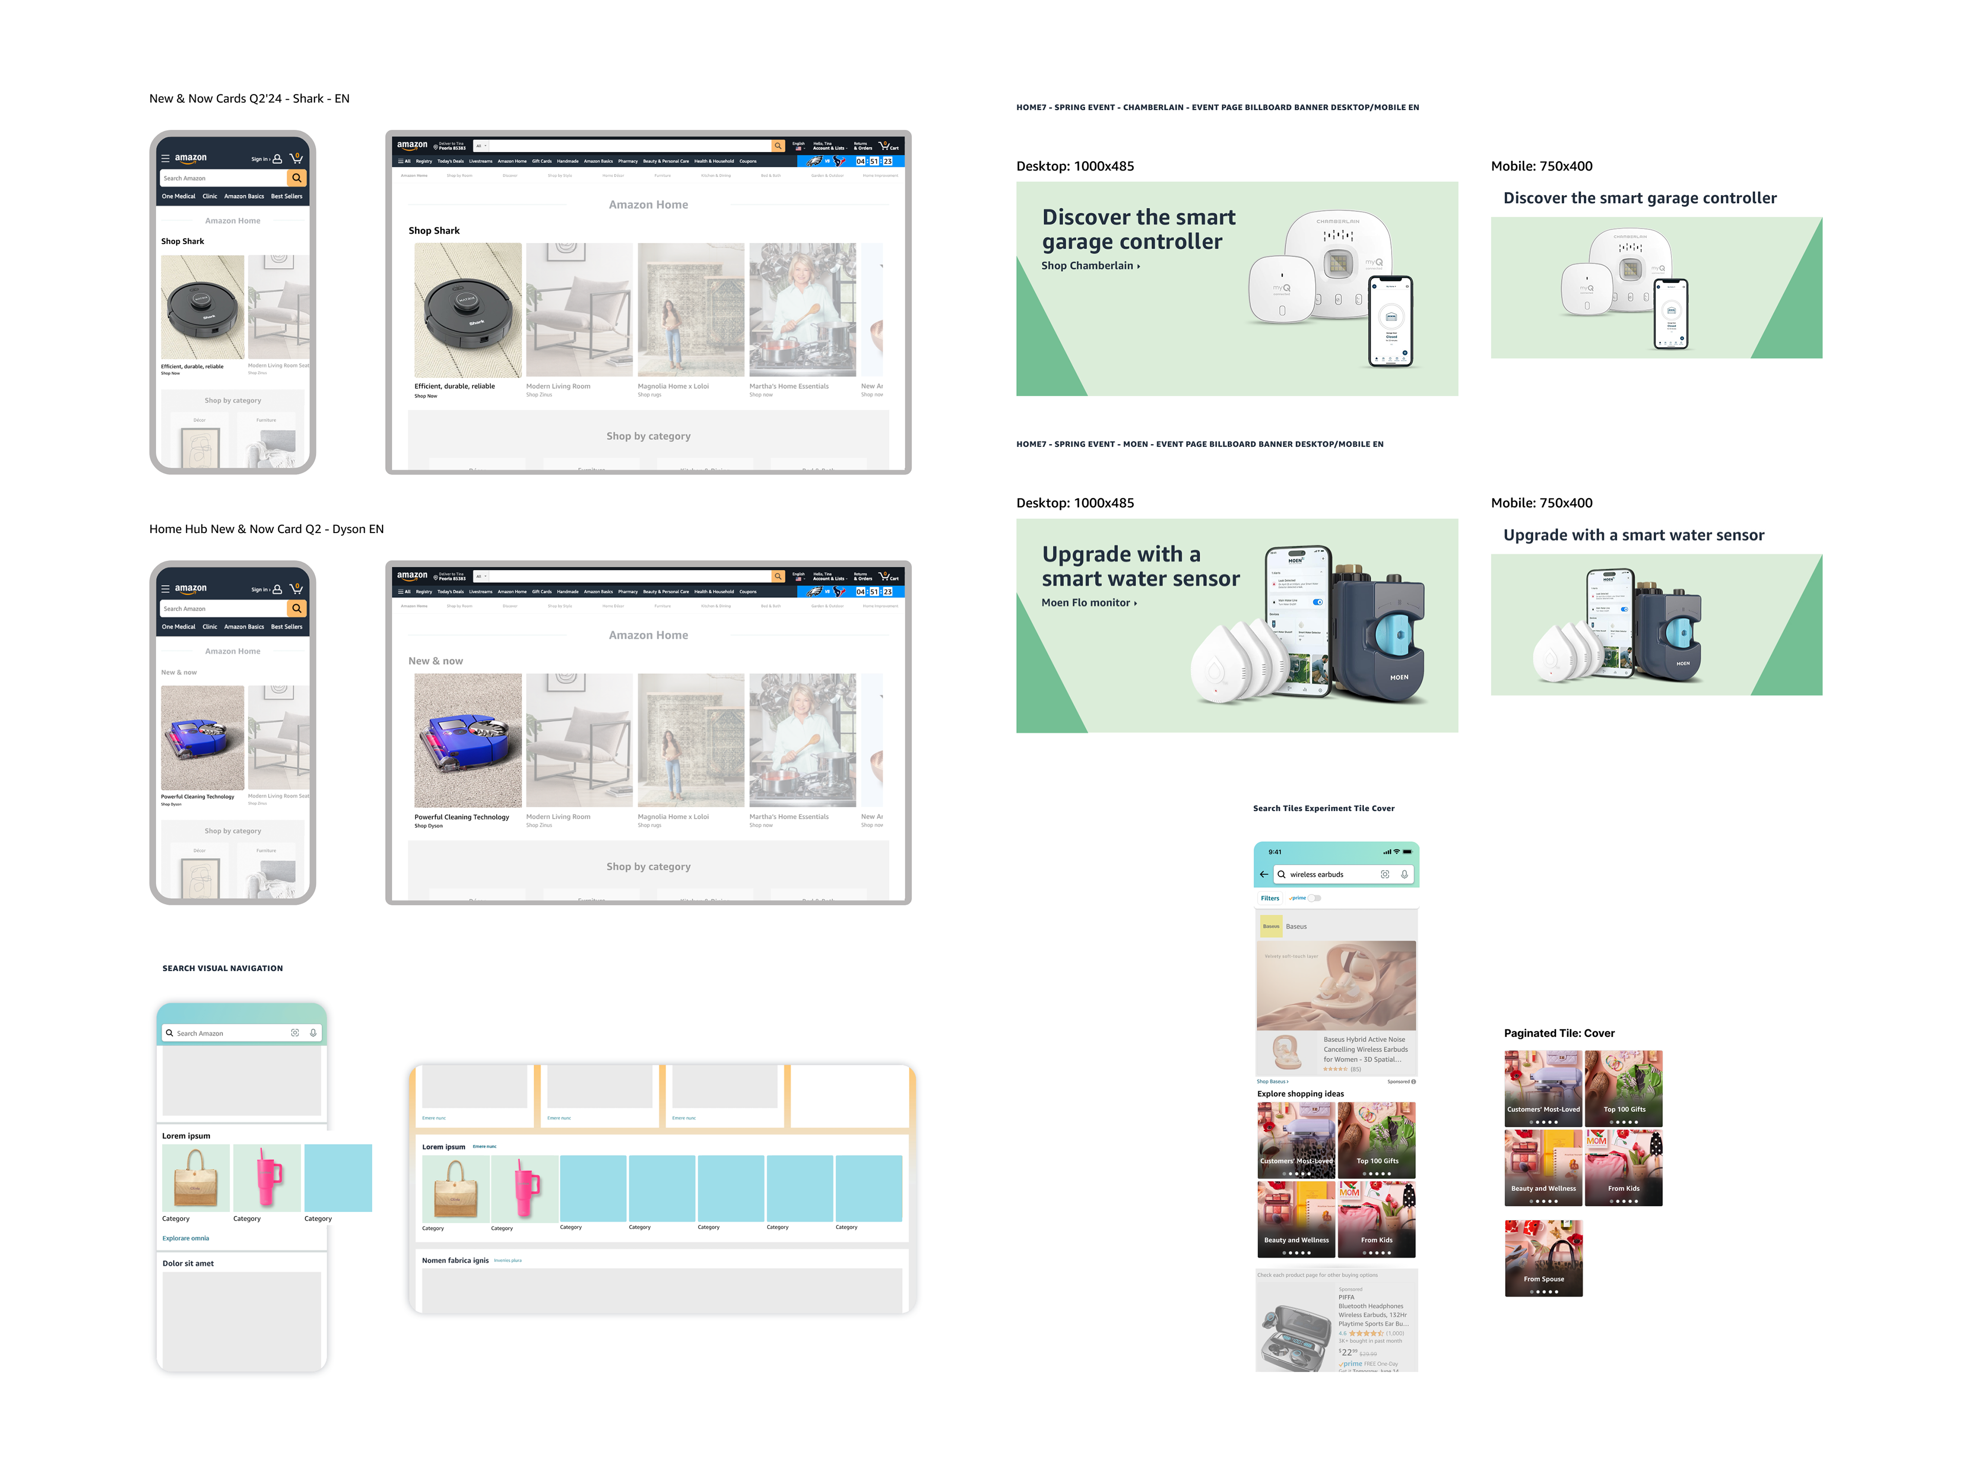Click Shark robot vacuum card in desktop mockup
Image resolution: width=1972 pixels, height=1478 pixels.
point(468,309)
